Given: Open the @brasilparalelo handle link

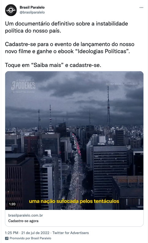Looking at the screenshot, I should click(32, 12).
